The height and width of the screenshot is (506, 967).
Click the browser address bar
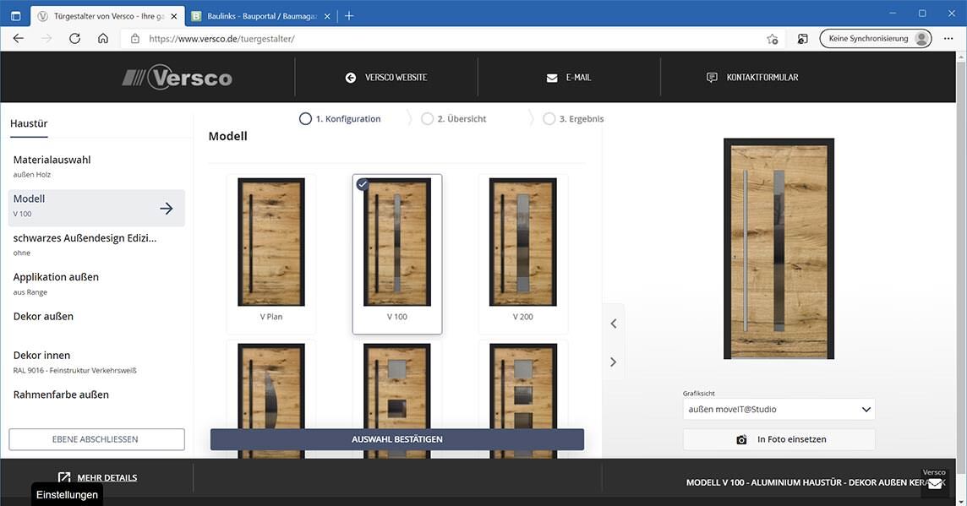click(444, 39)
